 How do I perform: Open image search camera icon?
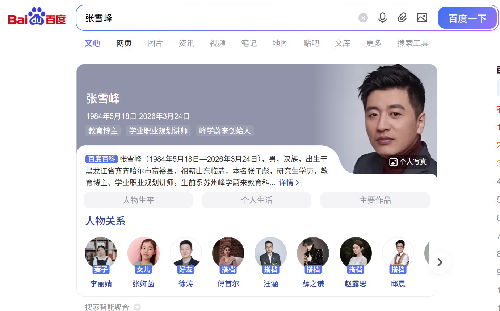point(422,18)
